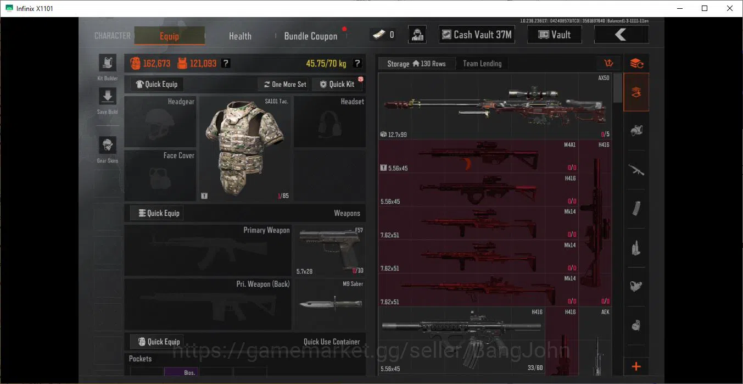Open the Bundle Coupon tab
Screen dimensions: 743x384
pyautogui.click(x=311, y=36)
